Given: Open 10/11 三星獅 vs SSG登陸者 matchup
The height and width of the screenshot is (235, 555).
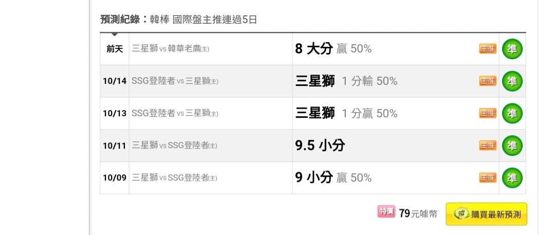Looking at the screenshot, I should click(x=175, y=146).
